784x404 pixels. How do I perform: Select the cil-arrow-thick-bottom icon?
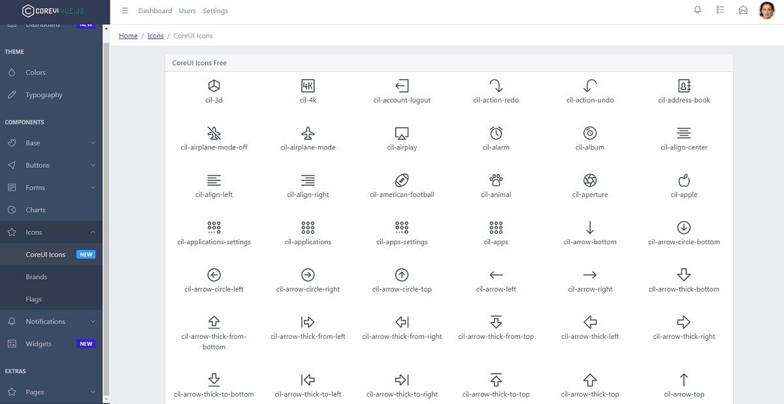684,275
